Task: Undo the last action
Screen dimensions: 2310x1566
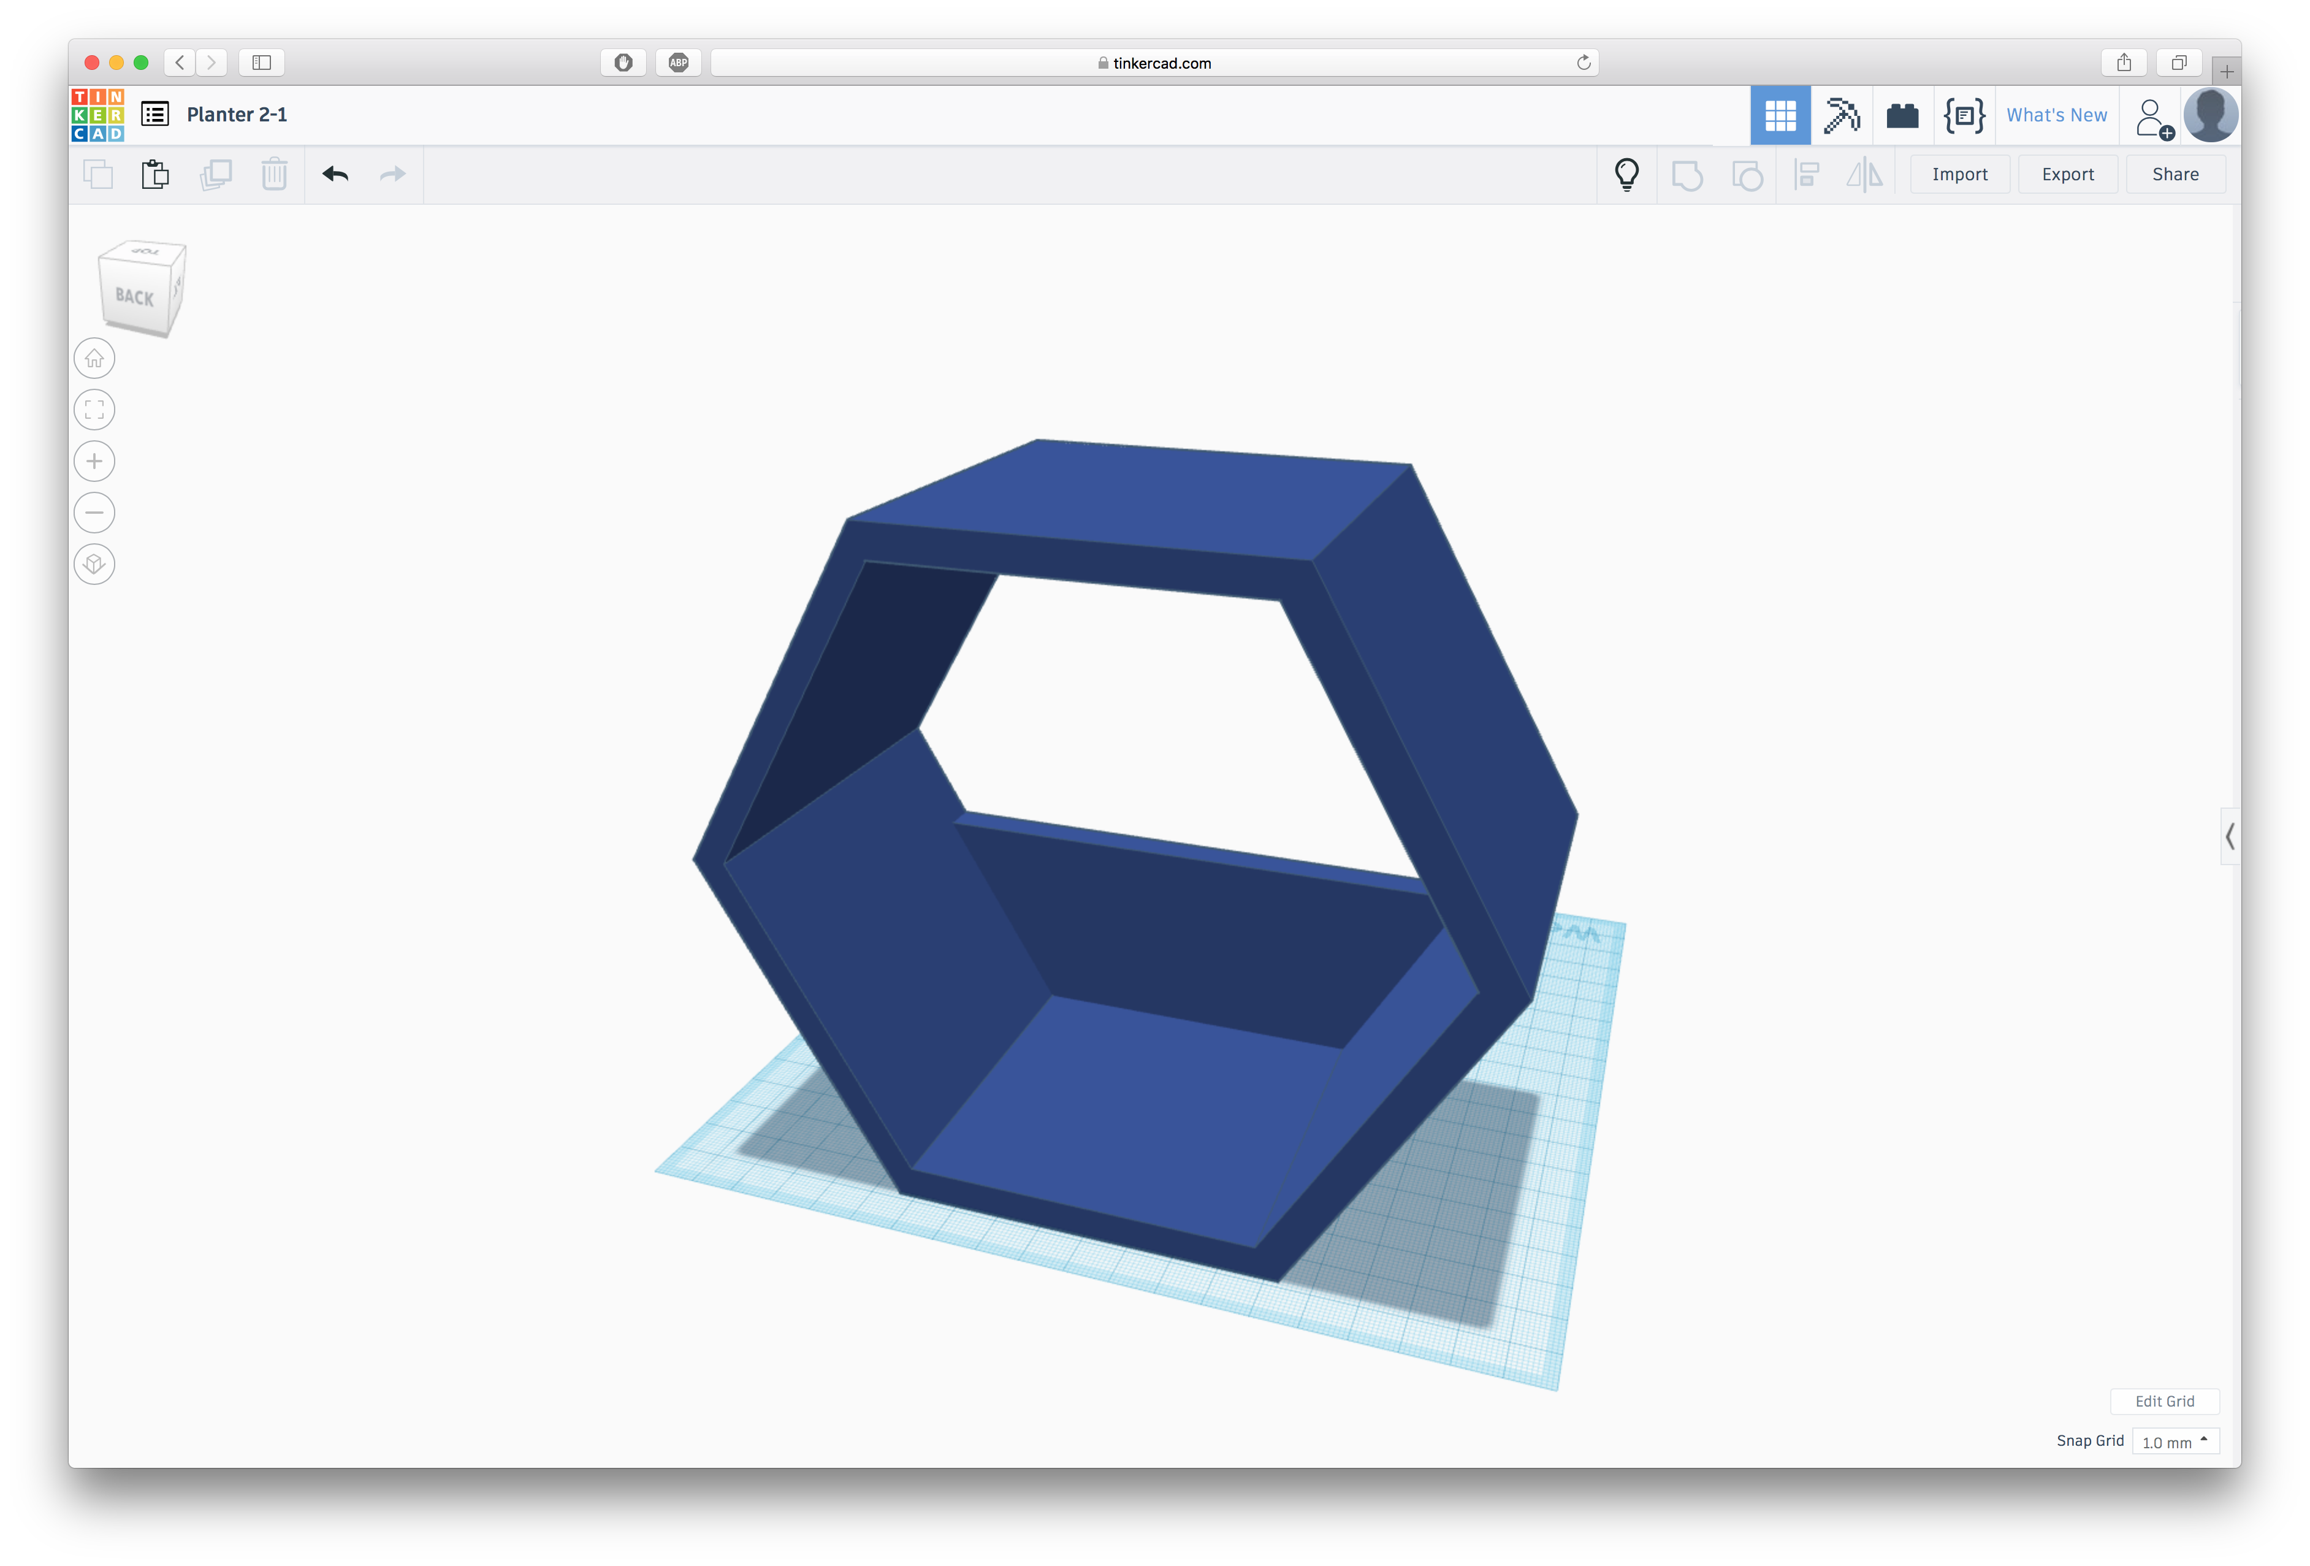Action: [335, 174]
